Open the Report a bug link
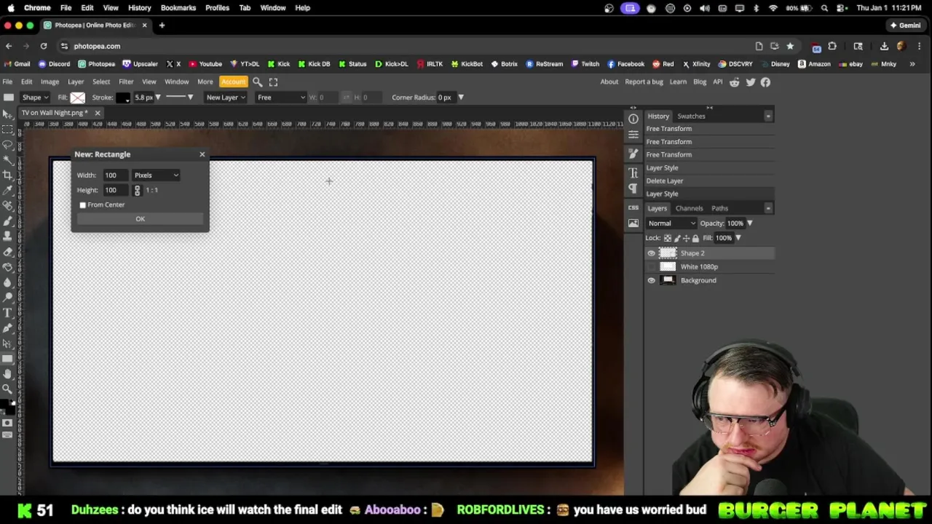Image resolution: width=932 pixels, height=524 pixels. (x=644, y=82)
